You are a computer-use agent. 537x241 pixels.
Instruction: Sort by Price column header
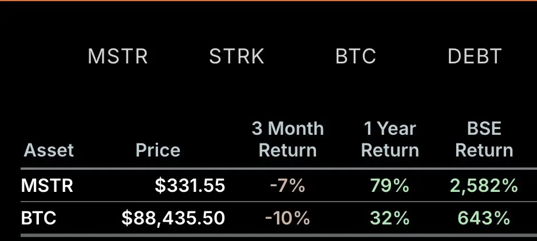tap(158, 150)
